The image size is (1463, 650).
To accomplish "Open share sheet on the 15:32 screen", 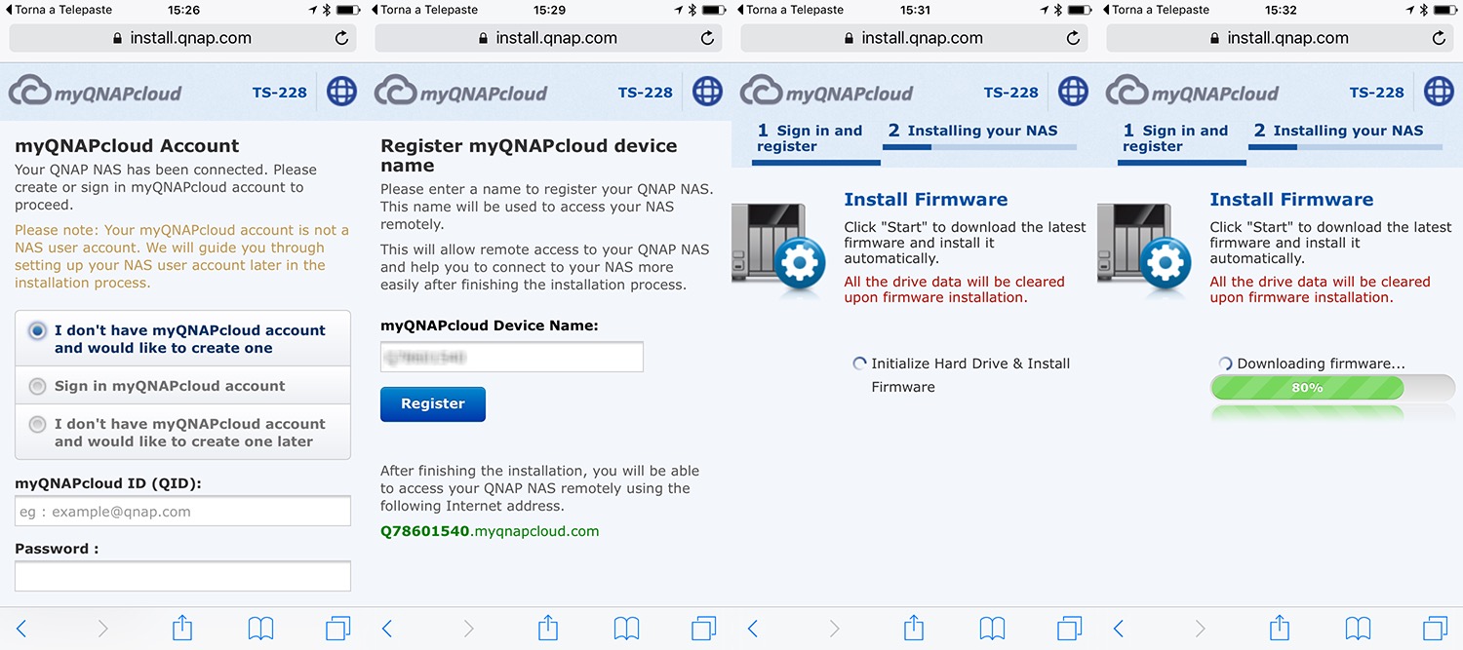I will point(1280,627).
